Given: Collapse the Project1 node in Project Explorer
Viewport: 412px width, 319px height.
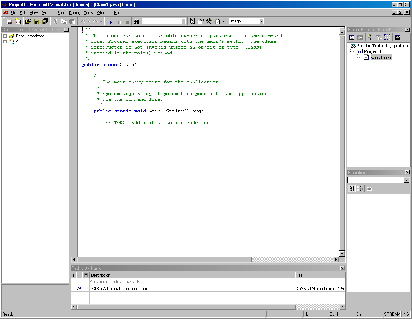Looking at the screenshot, I should pyautogui.click(x=350, y=52).
